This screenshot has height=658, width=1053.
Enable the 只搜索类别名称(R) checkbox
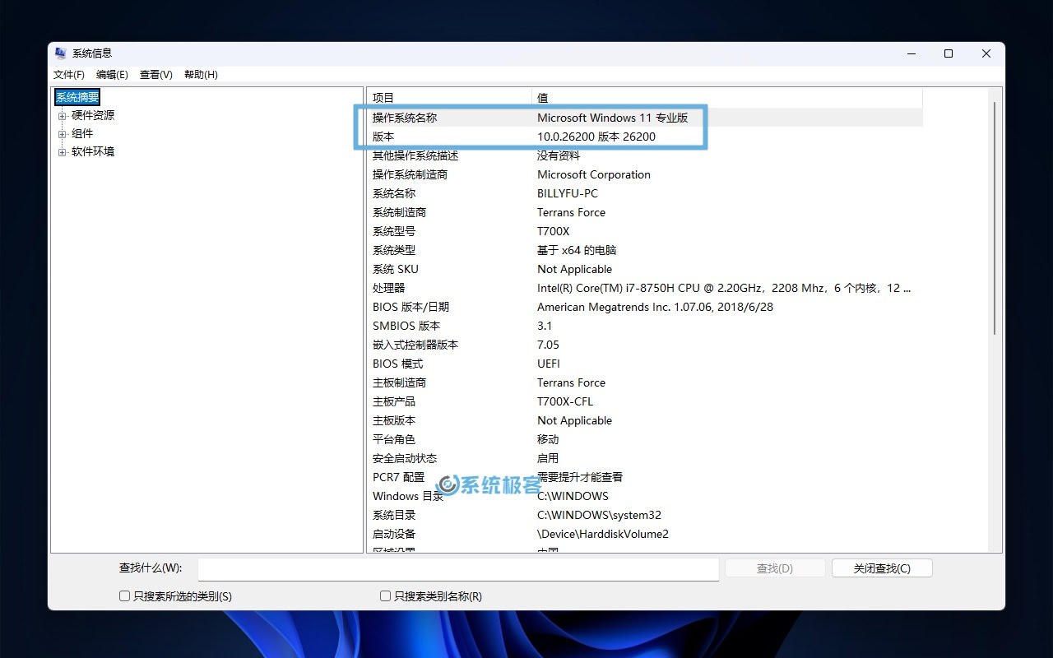coord(384,595)
